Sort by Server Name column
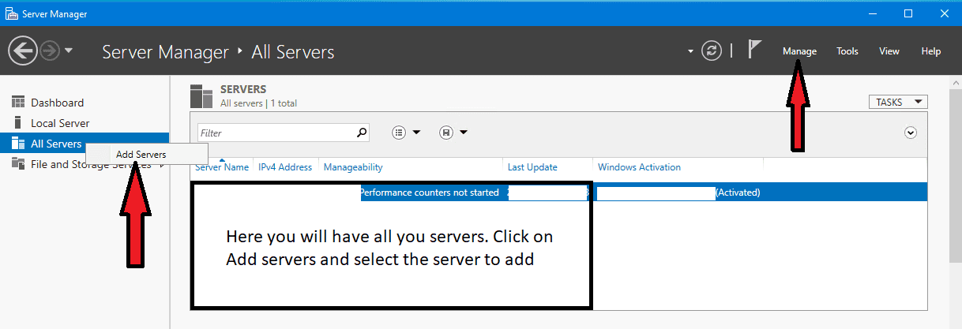This screenshot has height=329, width=962. click(222, 167)
